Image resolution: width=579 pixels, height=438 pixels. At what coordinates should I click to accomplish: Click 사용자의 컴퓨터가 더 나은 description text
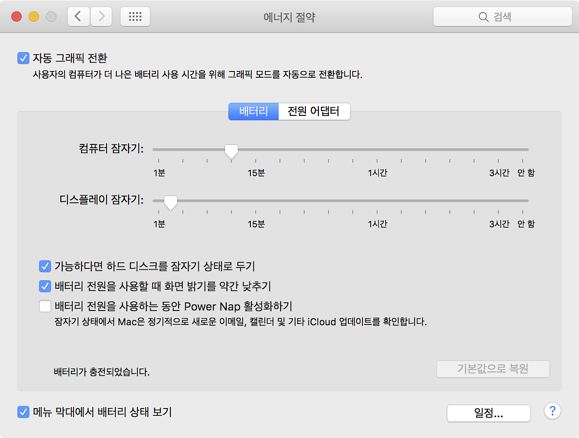[197, 75]
